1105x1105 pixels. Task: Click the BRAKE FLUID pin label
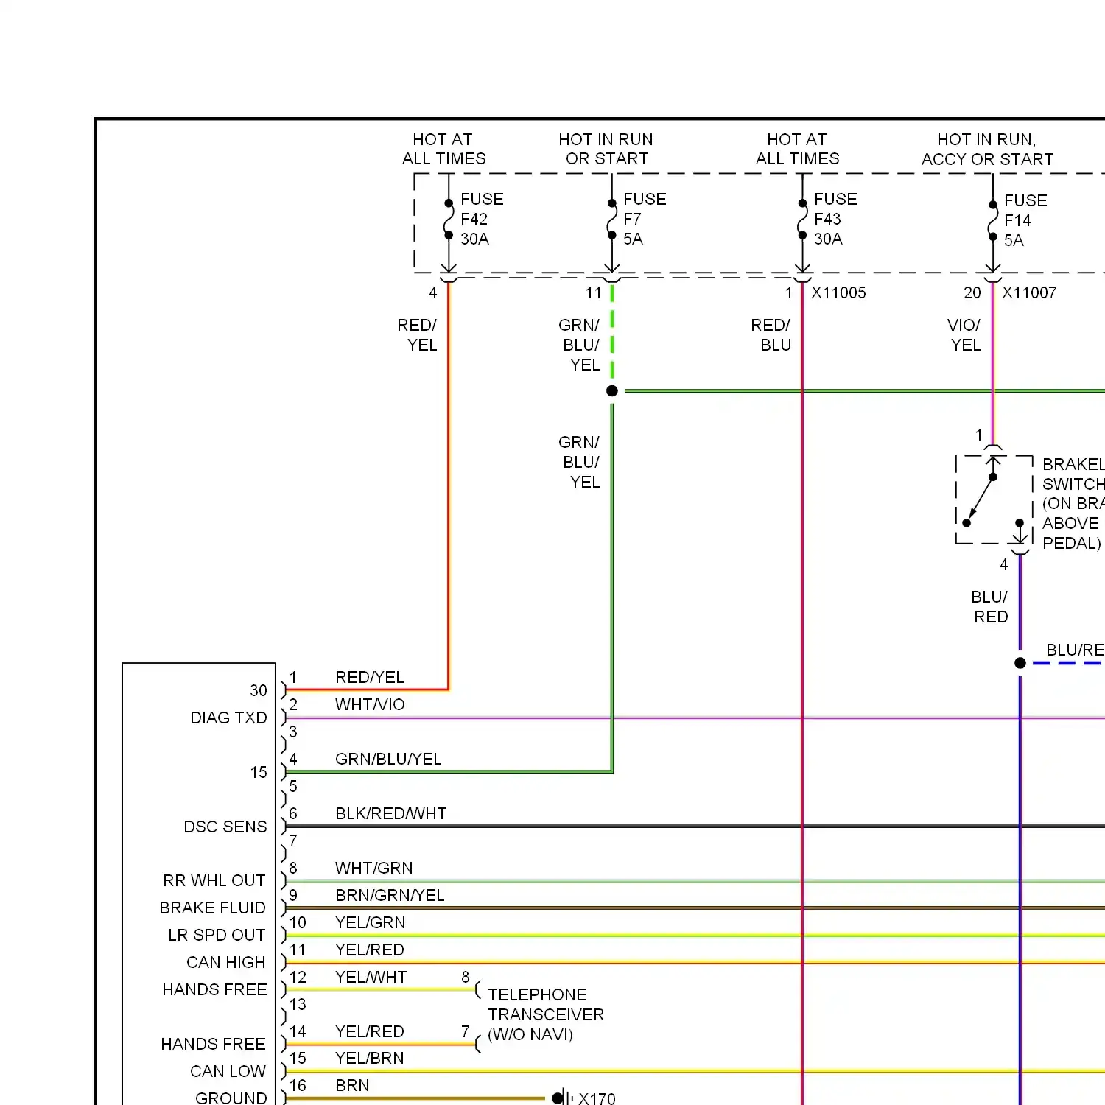212,908
